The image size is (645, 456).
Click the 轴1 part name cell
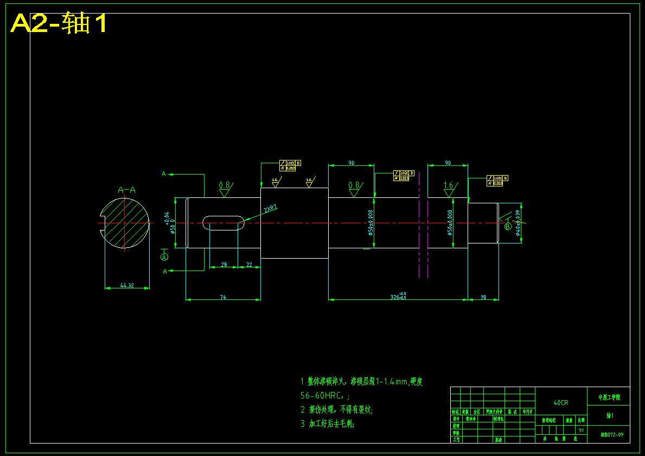(609, 415)
